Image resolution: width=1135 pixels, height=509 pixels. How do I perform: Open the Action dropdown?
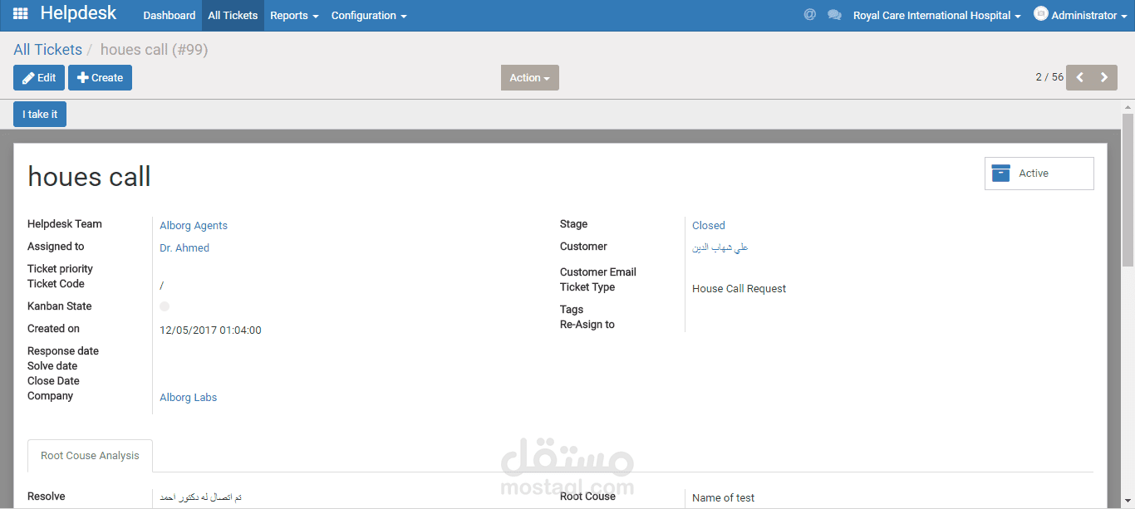click(x=530, y=77)
